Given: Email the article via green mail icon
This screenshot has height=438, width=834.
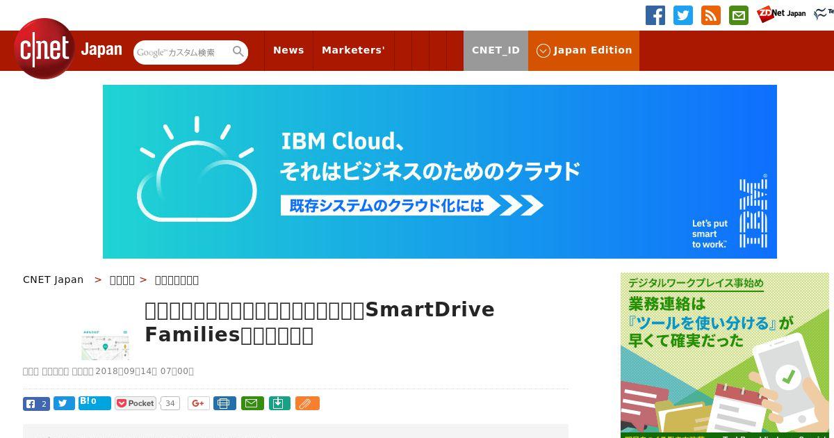Looking at the screenshot, I should click(252, 403).
